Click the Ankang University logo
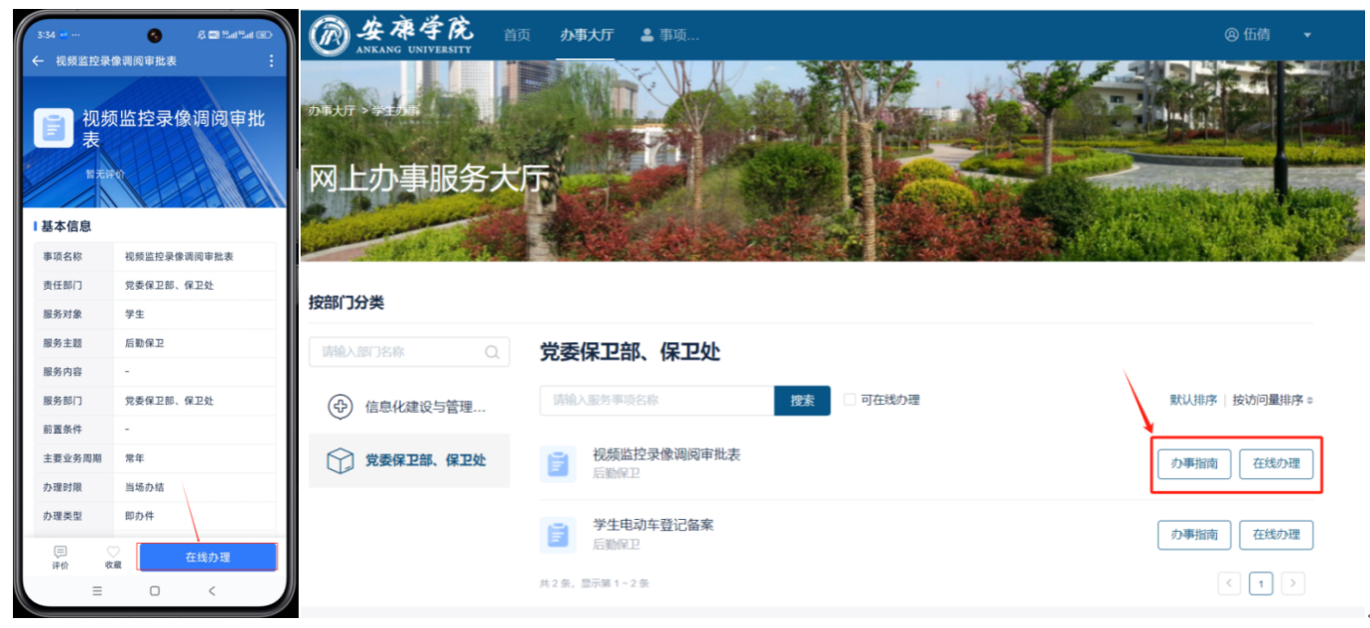 (x=330, y=35)
